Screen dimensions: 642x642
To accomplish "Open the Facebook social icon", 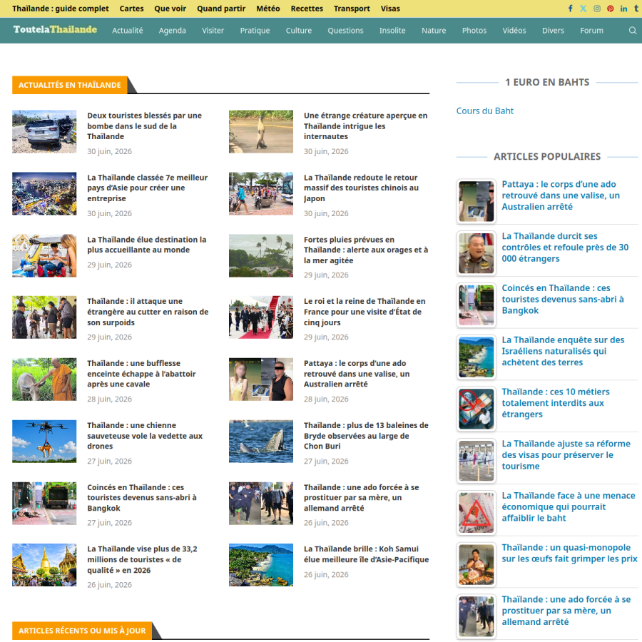I will click(x=571, y=9).
